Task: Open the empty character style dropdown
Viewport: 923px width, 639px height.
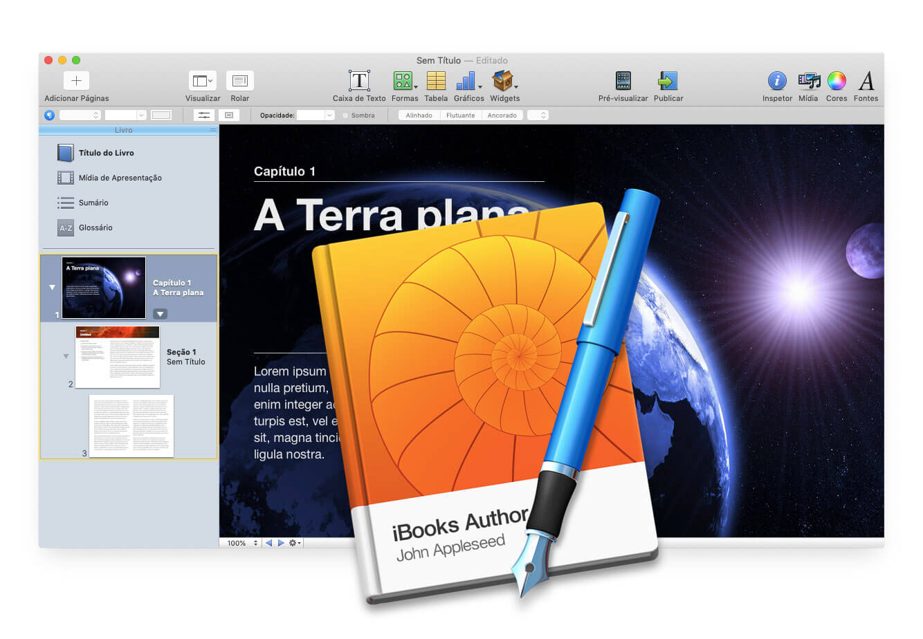Action: pos(125,115)
